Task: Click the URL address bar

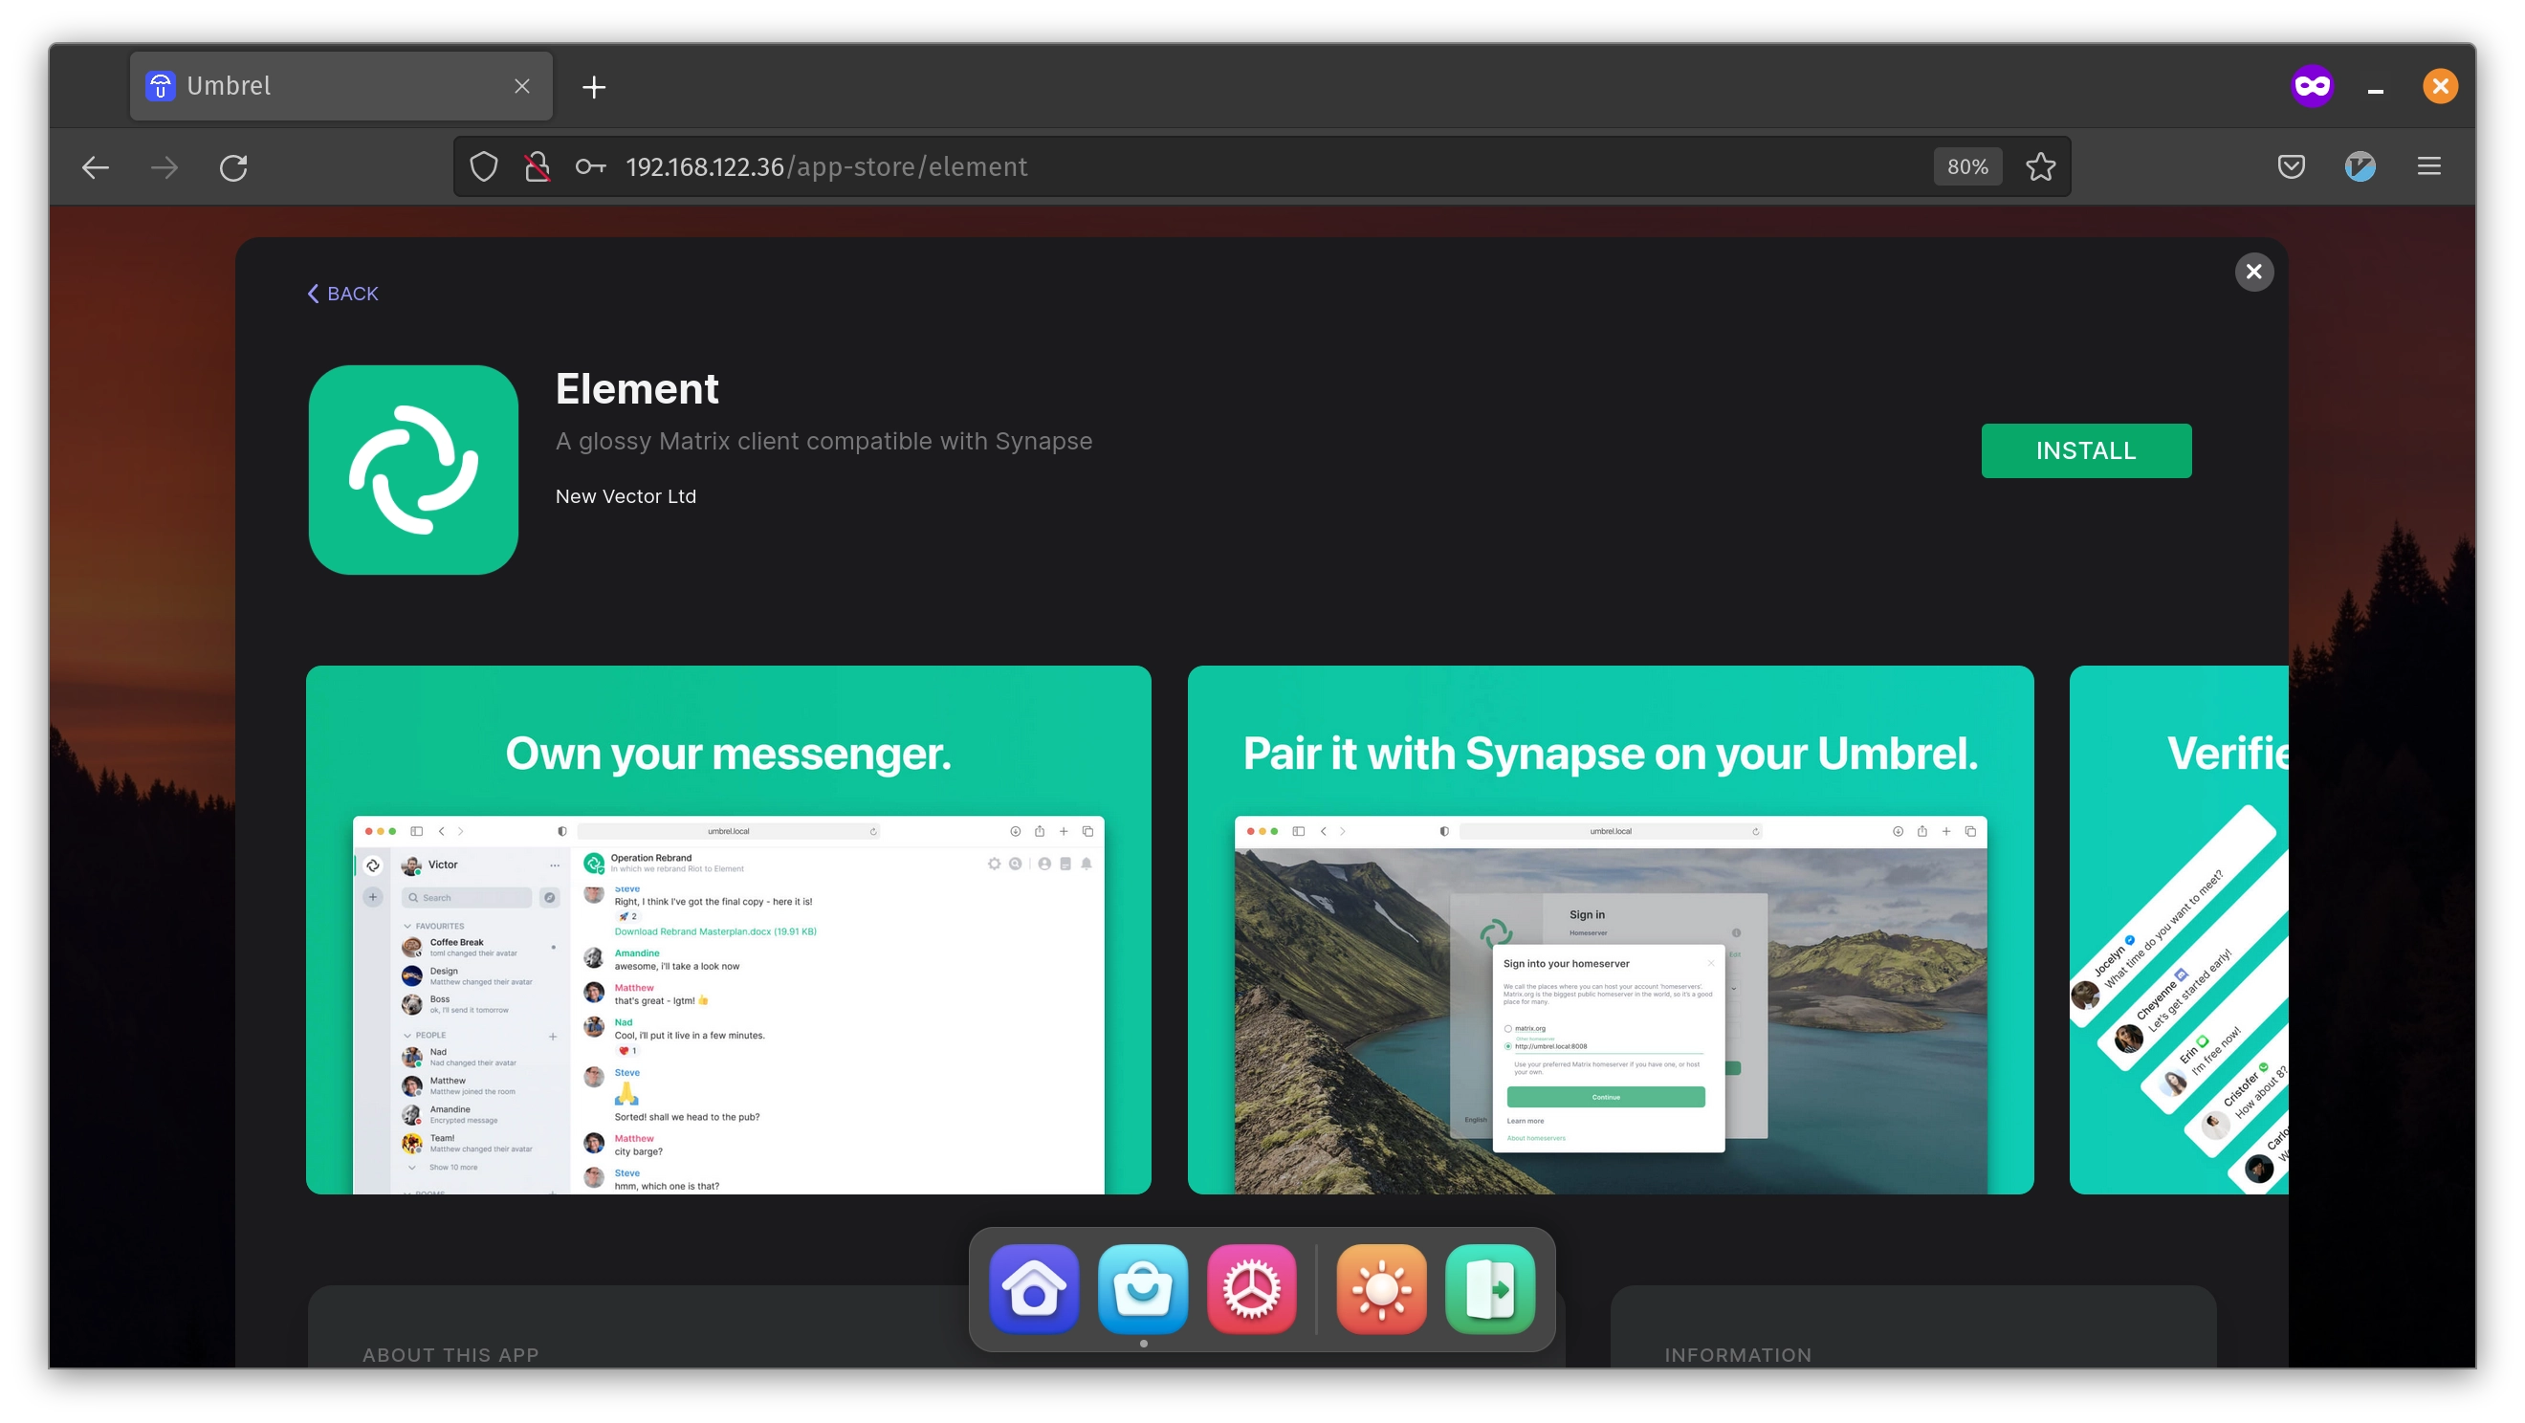Action: 1262,166
